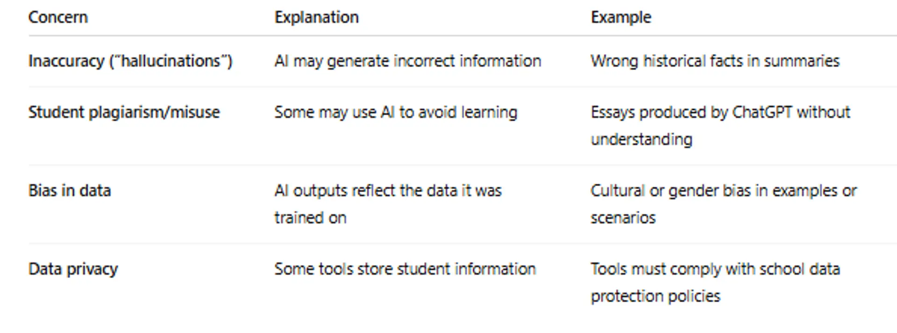Select the "Bias in data" cell
This screenshot has width=897, height=333.
[70, 191]
